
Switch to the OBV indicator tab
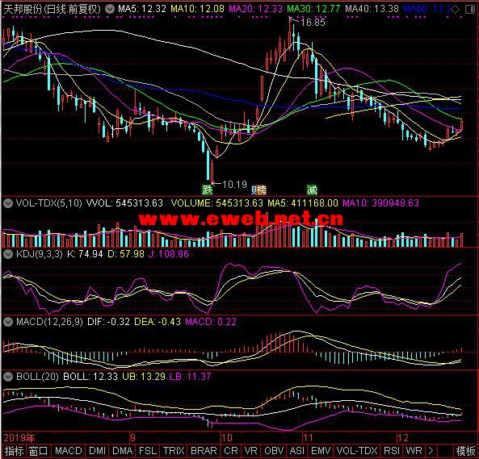(x=274, y=451)
